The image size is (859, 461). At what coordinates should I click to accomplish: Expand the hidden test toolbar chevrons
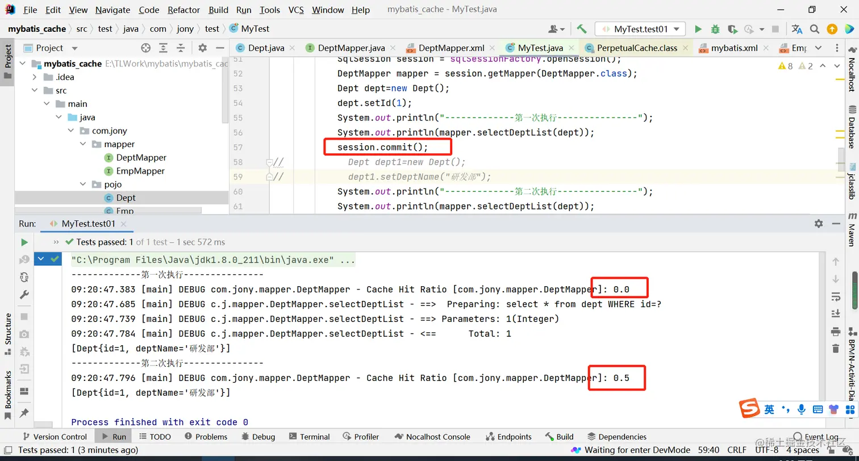(56, 242)
